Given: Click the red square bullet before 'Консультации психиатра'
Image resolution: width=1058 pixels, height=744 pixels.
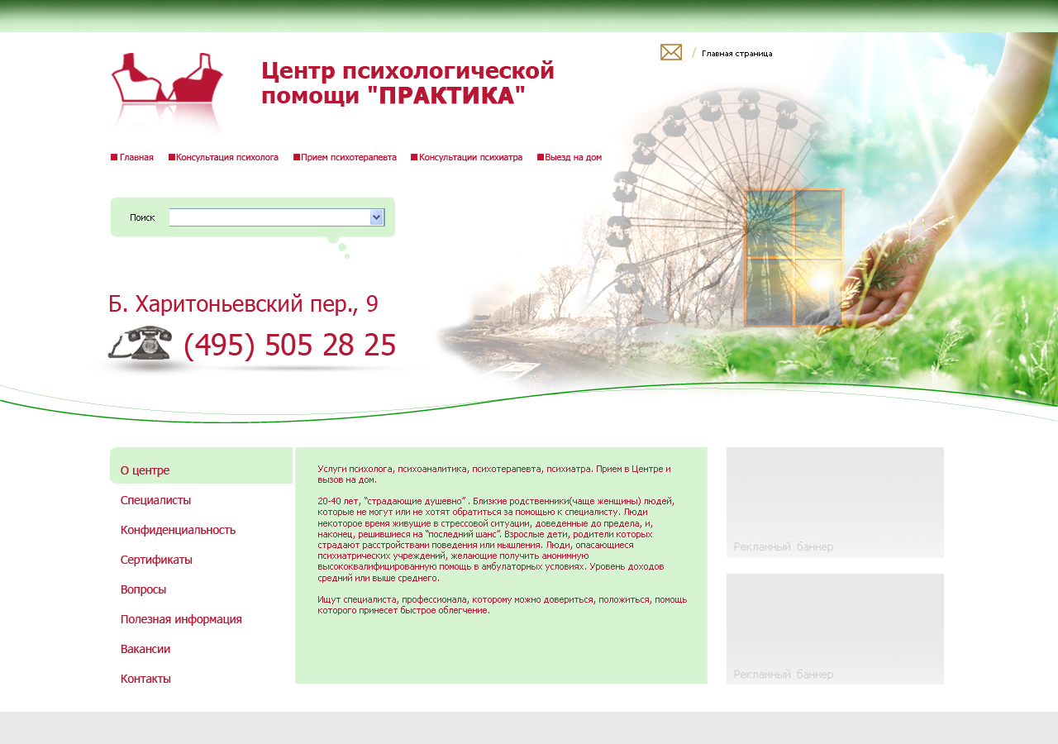Looking at the screenshot, I should (413, 156).
